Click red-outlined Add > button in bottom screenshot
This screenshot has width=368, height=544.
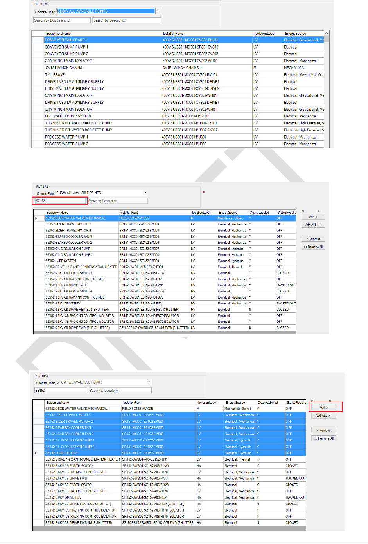pyautogui.click(x=324, y=407)
